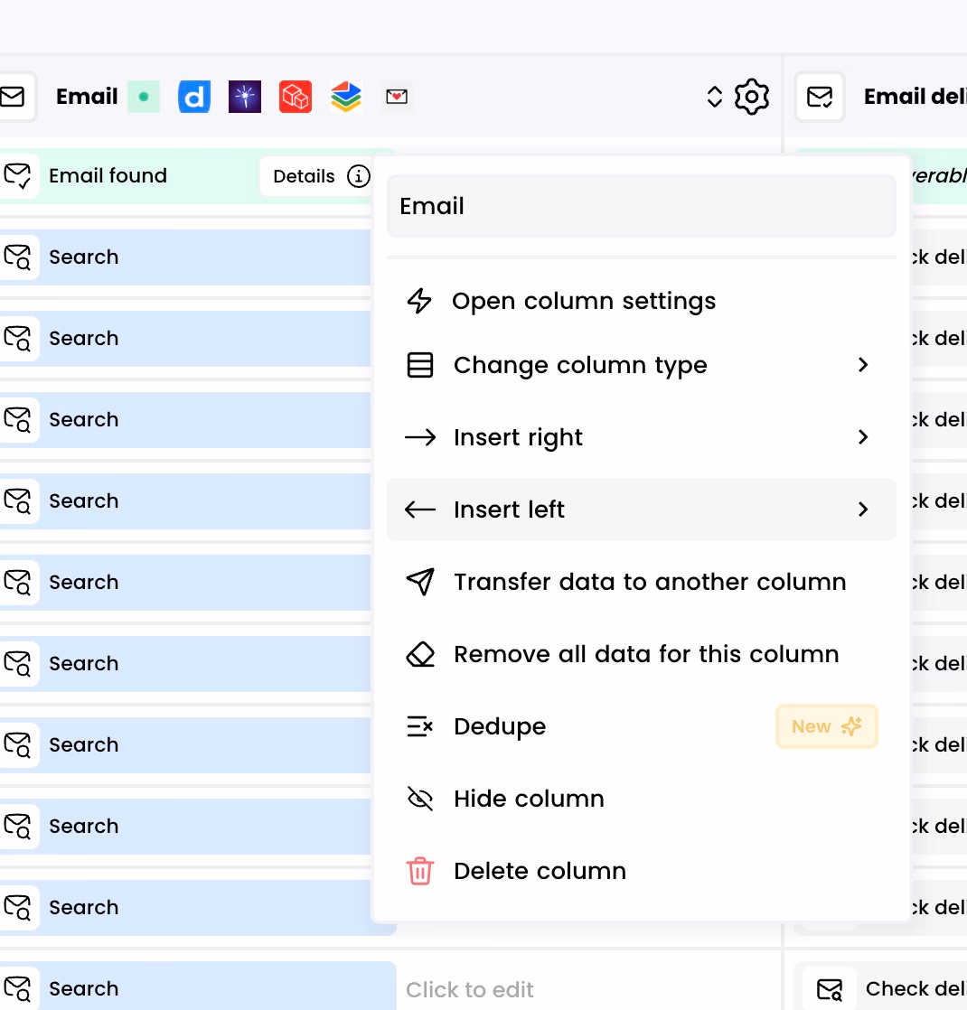Click the sort arrows in Email header

tap(715, 97)
